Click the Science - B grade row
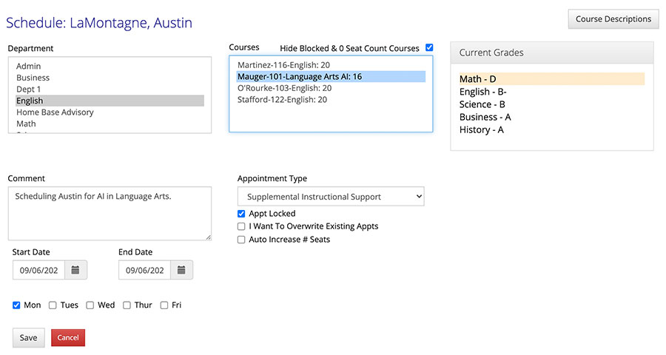 click(552, 104)
